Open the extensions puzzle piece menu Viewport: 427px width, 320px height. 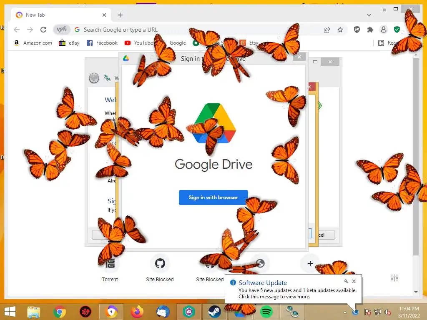pyautogui.click(x=370, y=30)
